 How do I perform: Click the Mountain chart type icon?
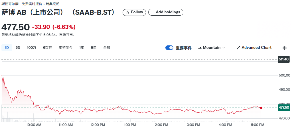tap(200, 48)
